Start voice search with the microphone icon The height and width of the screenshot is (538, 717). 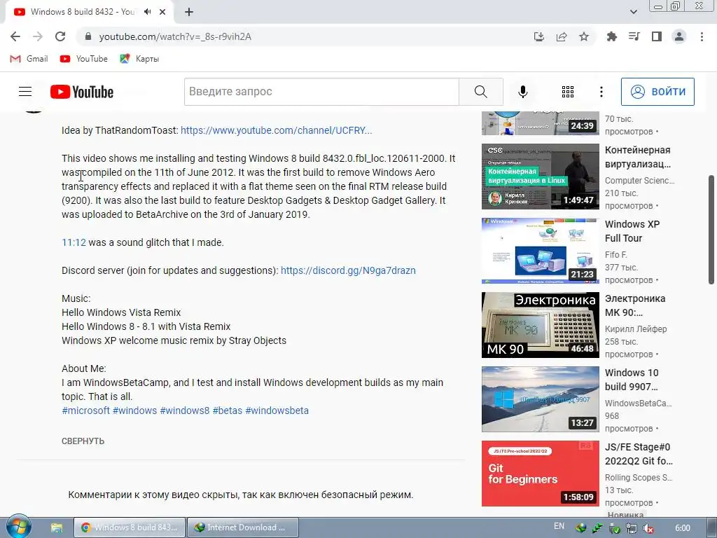pyautogui.click(x=522, y=92)
